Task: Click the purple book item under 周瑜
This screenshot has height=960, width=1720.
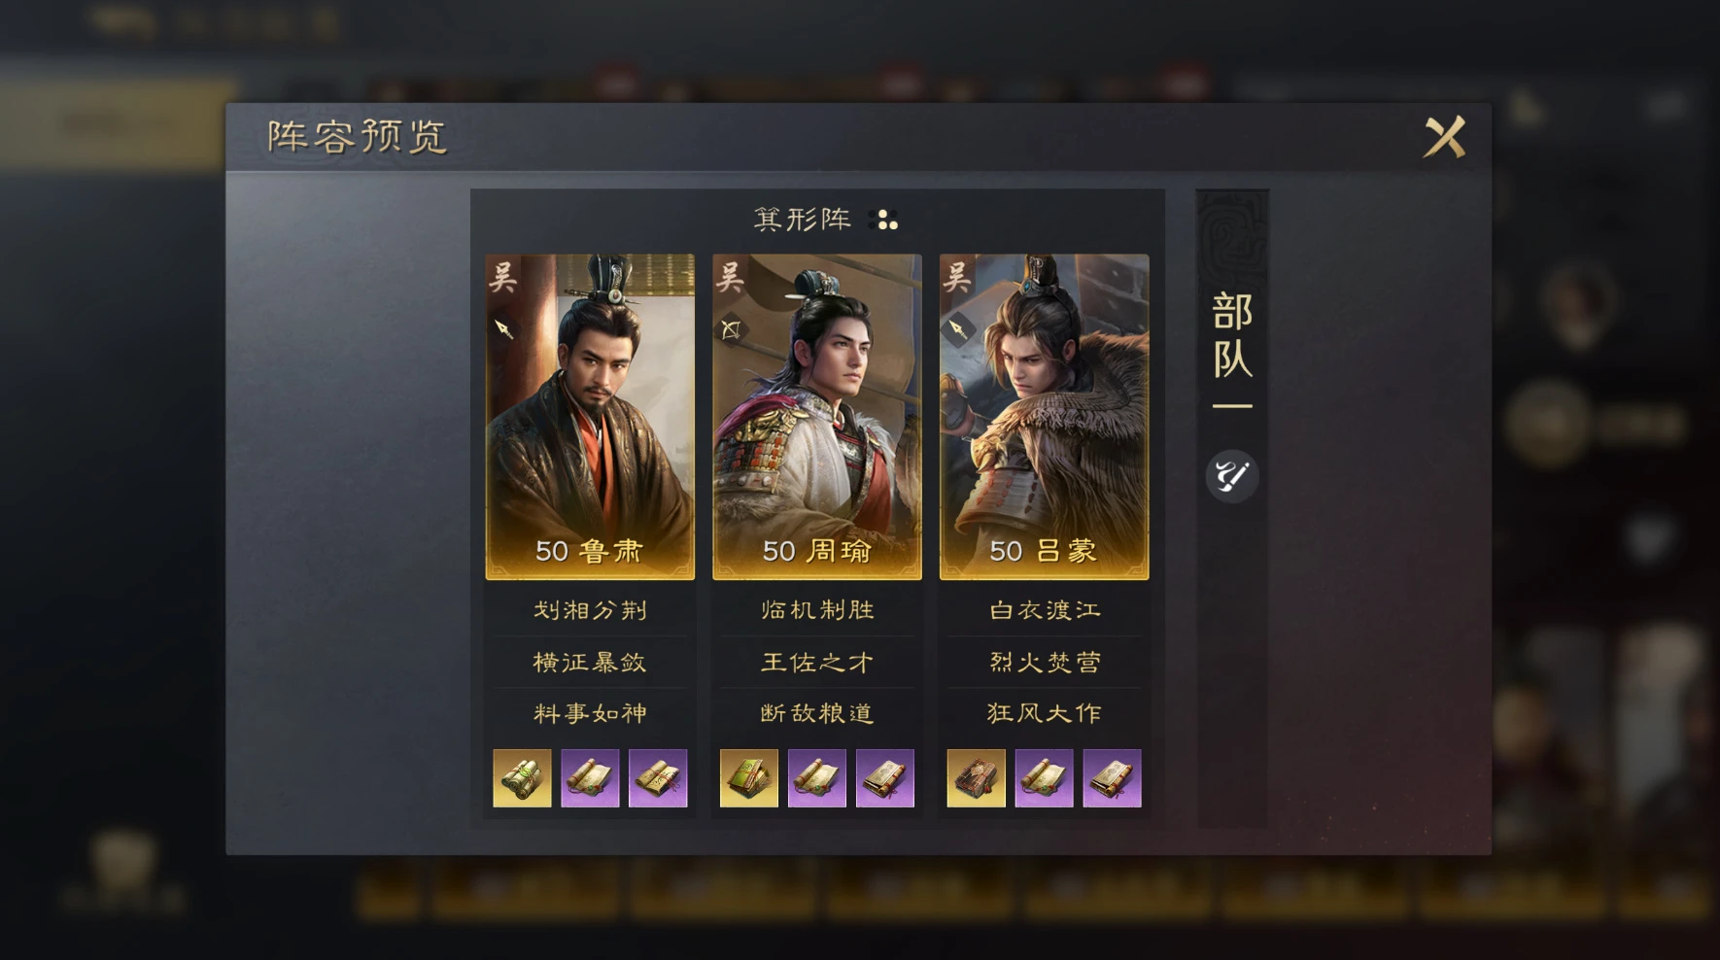Action: tap(885, 778)
